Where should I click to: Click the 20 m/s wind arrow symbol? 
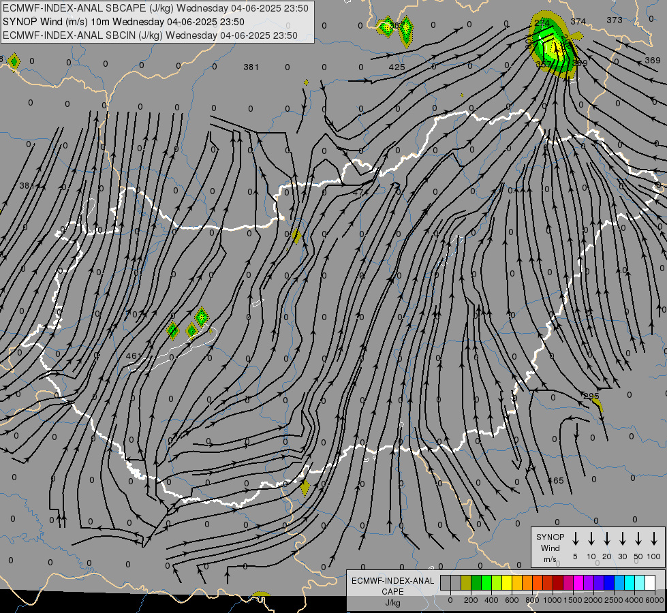(607, 539)
